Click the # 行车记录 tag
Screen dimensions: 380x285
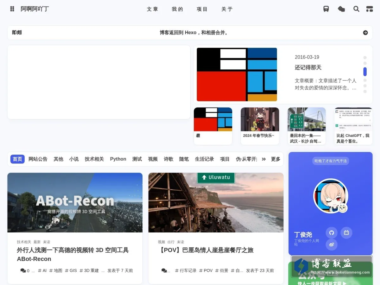[x=186, y=270]
